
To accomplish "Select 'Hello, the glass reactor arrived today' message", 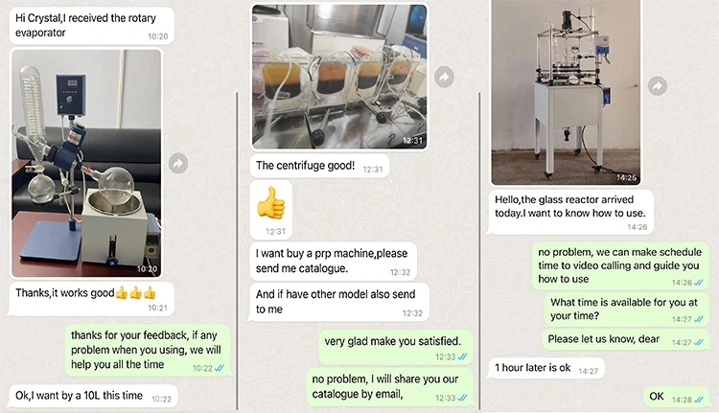I will pyautogui.click(x=571, y=212).
